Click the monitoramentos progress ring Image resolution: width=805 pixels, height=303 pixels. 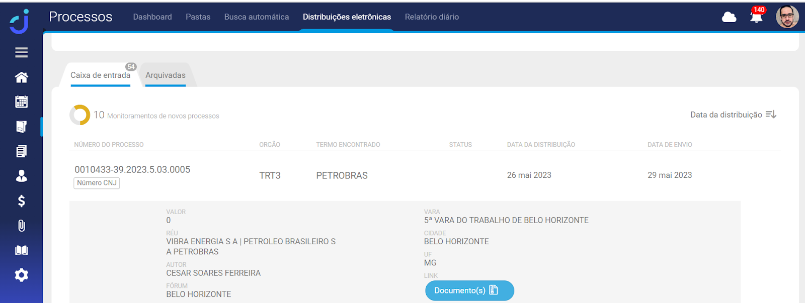pos(79,115)
